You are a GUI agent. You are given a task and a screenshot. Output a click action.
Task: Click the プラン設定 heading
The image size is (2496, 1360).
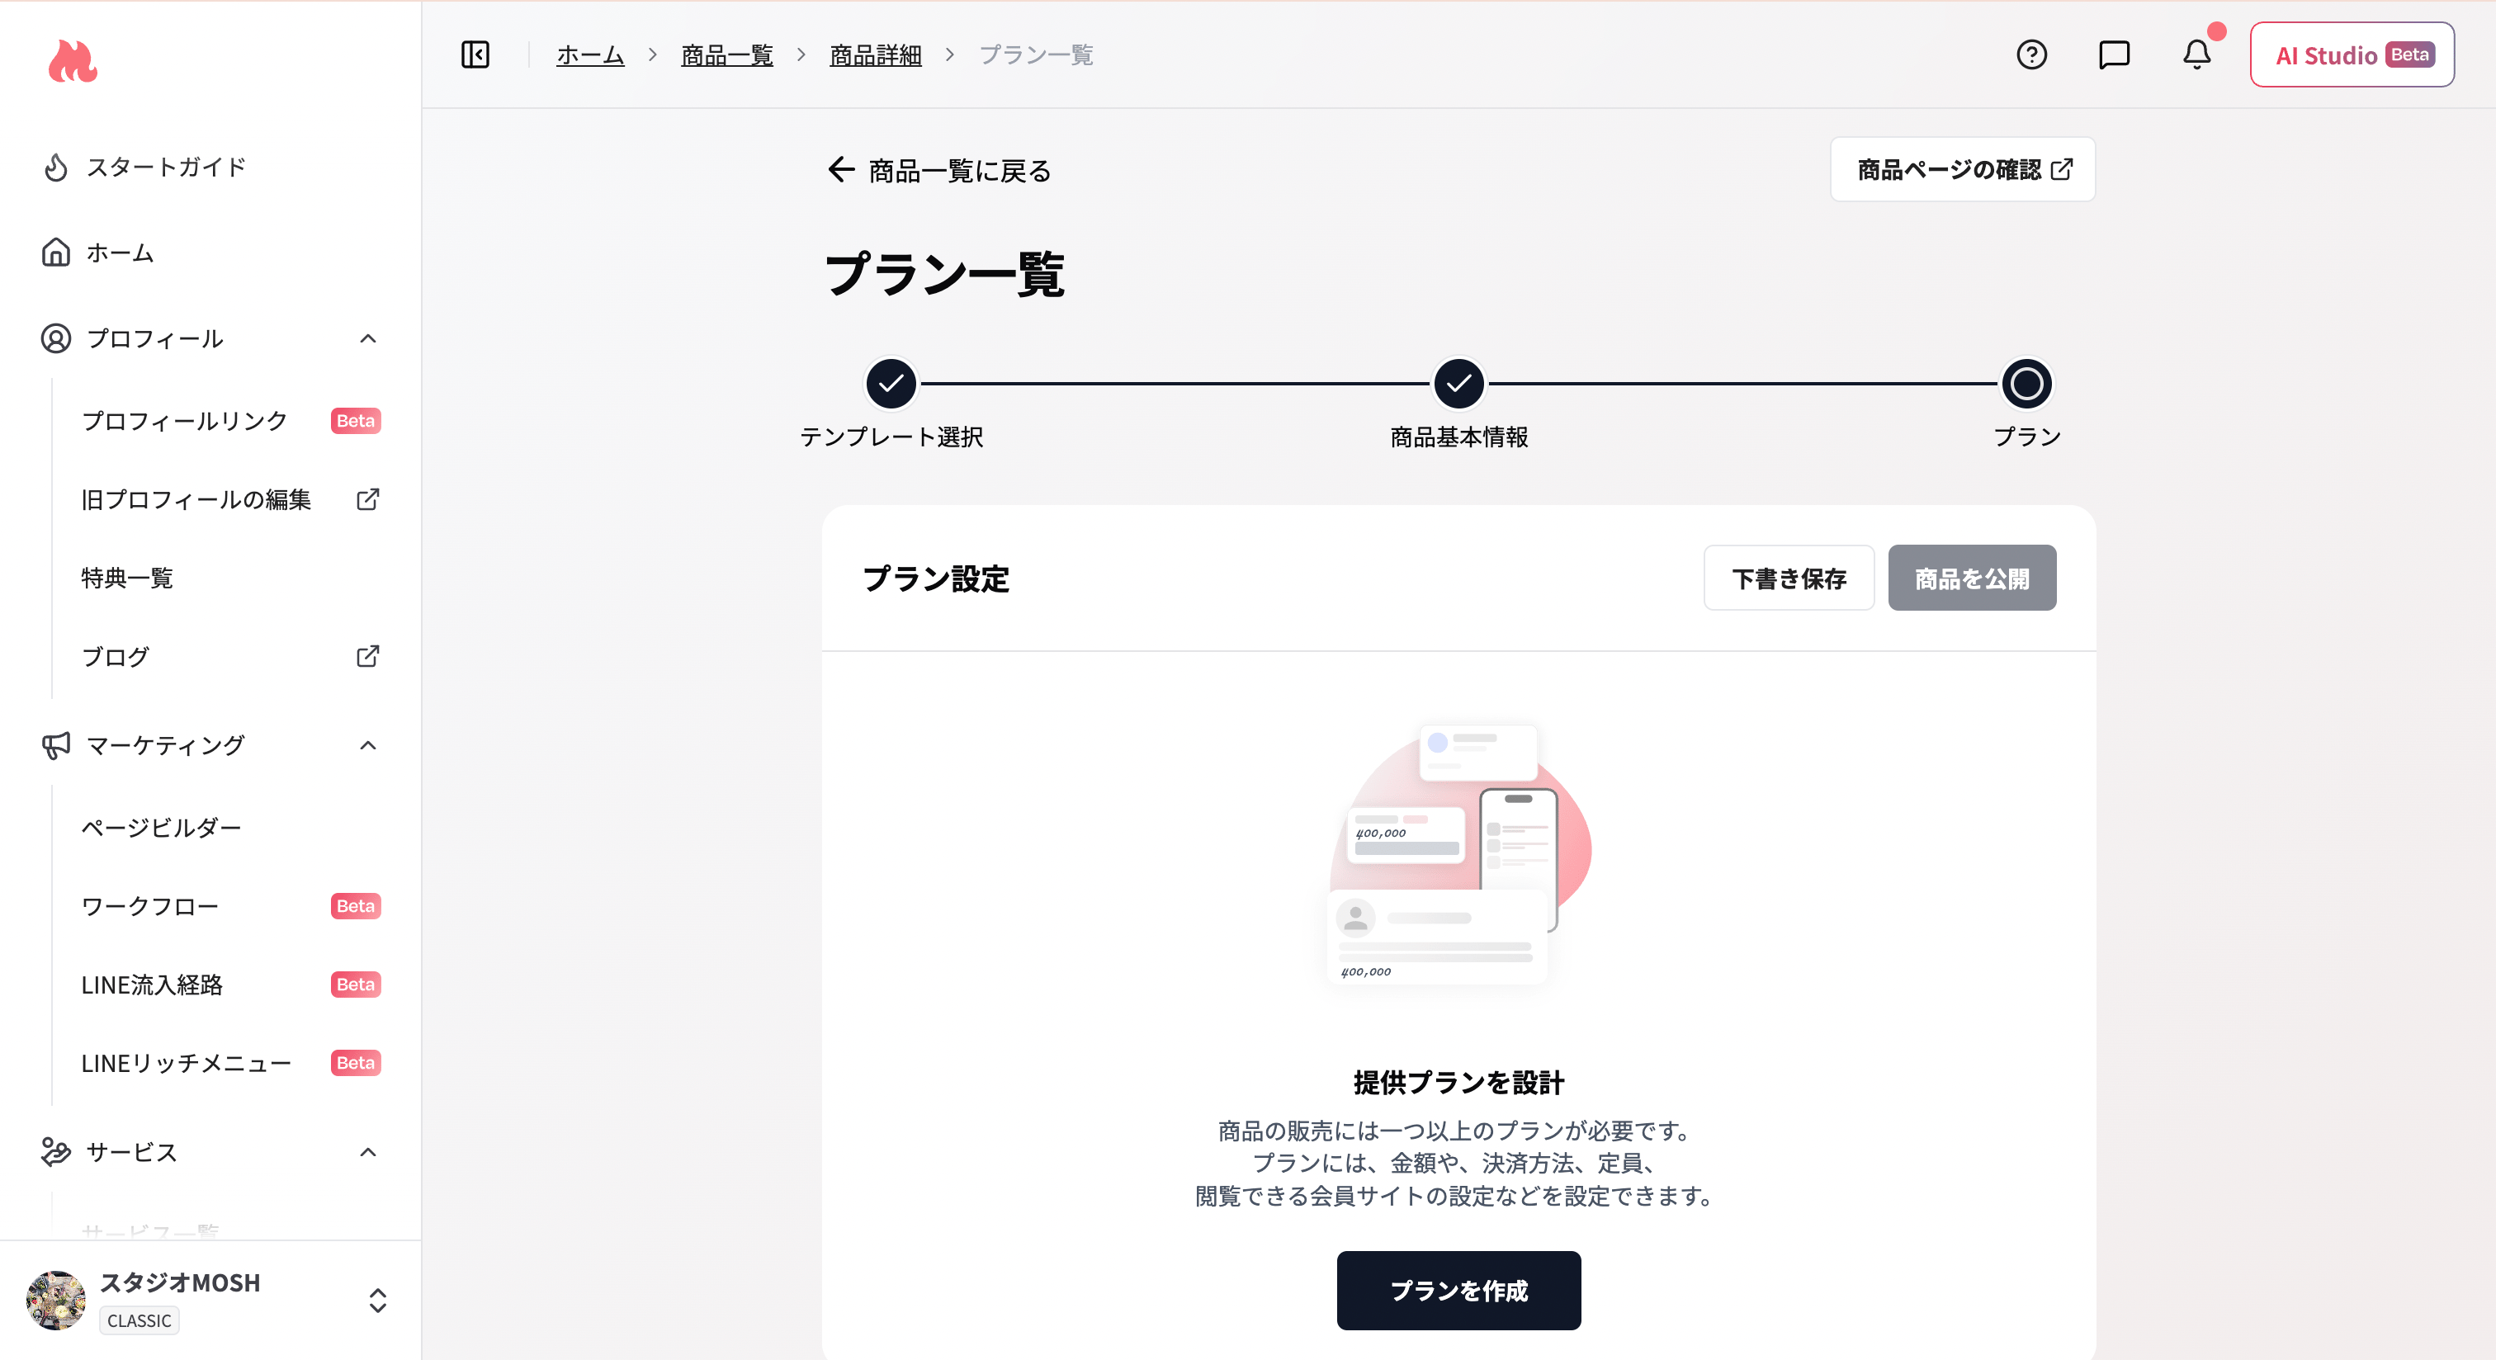pos(936,579)
